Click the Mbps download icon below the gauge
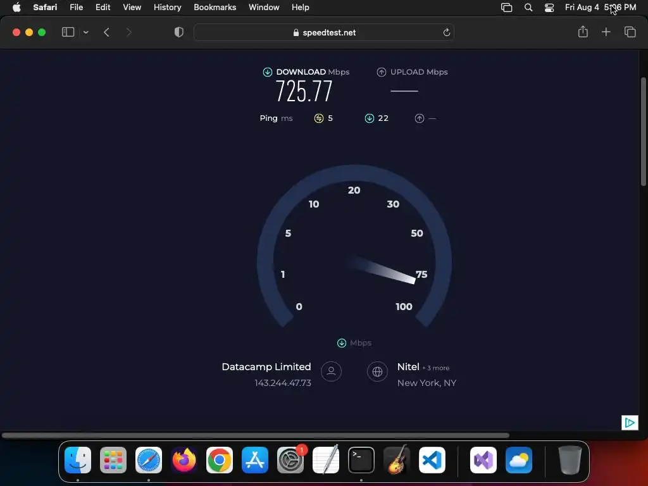This screenshot has height=486, width=648. pos(341,343)
